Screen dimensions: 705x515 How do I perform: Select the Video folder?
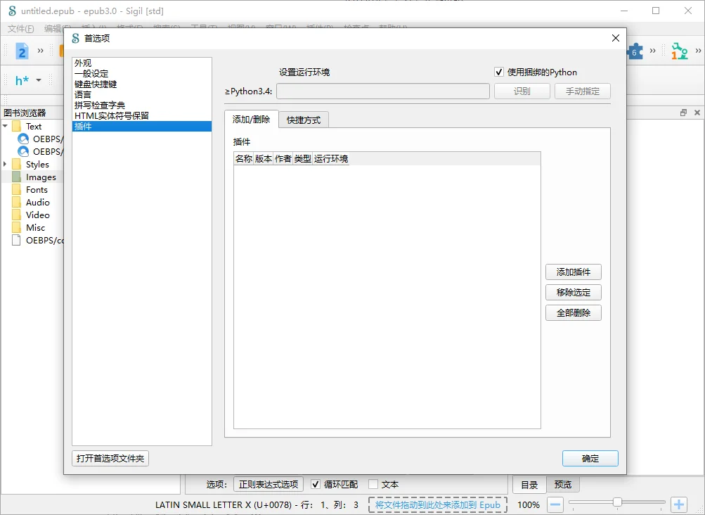pos(38,215)
